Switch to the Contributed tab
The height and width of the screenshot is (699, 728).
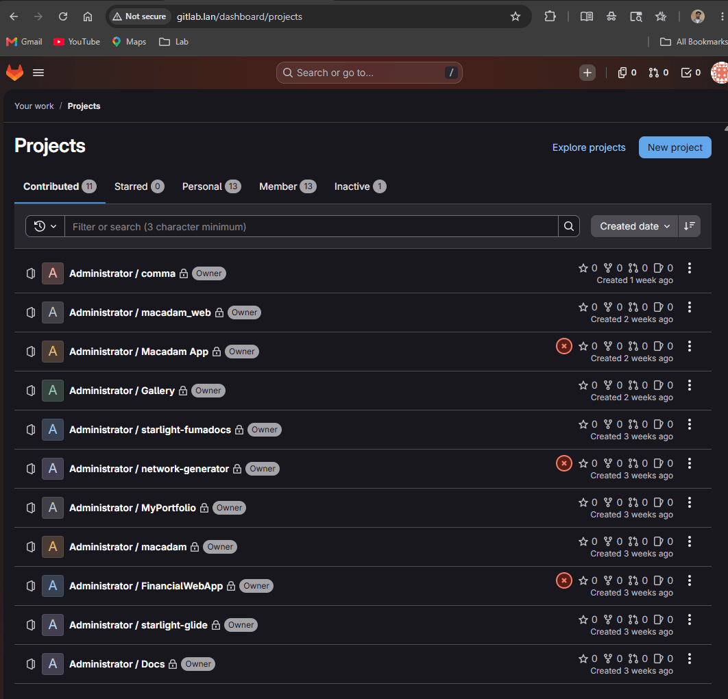click(60, 186)
